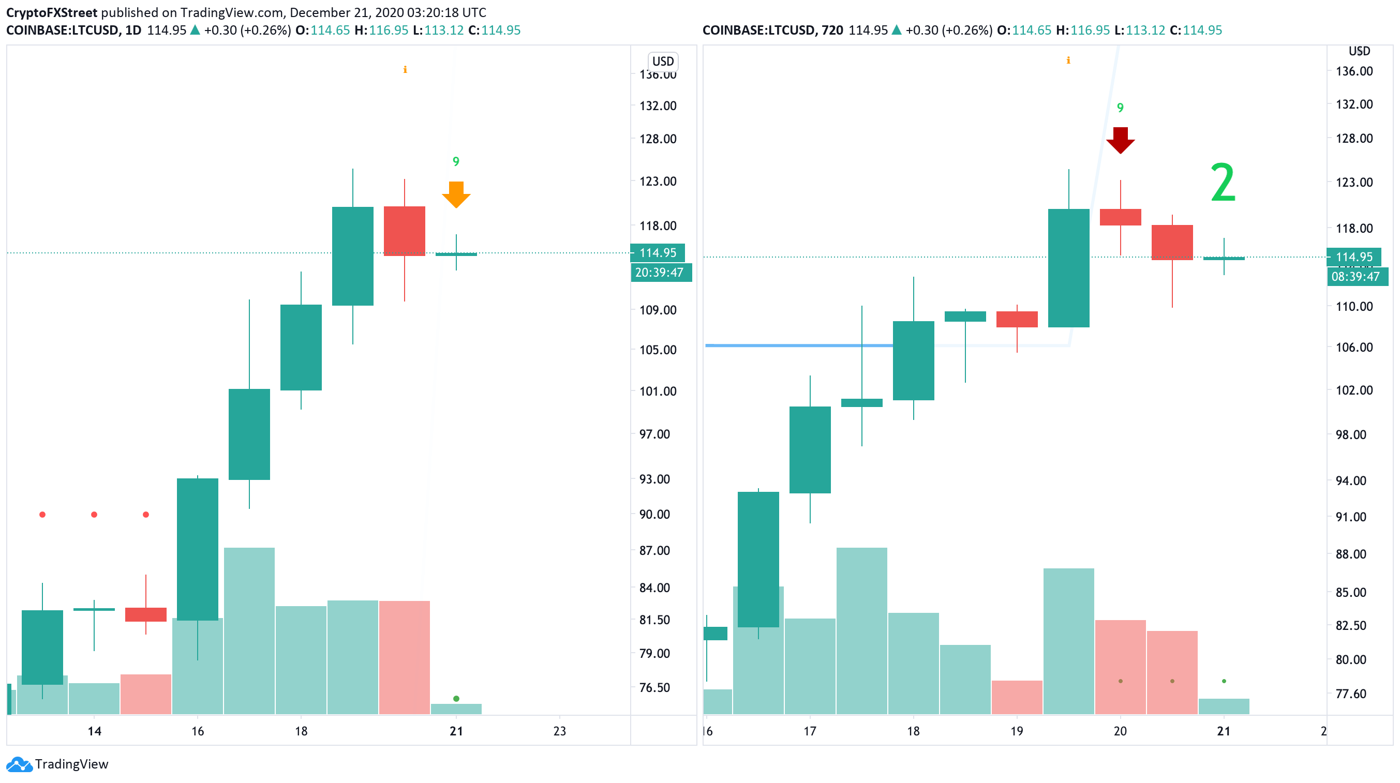Click date 21 on left time axis
Screen dimensions: 1400x783
click(x=456, y=731)
